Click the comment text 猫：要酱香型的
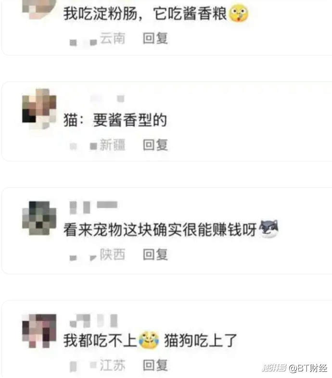Viewport: 332px width, 378px height. click(115, 120)
